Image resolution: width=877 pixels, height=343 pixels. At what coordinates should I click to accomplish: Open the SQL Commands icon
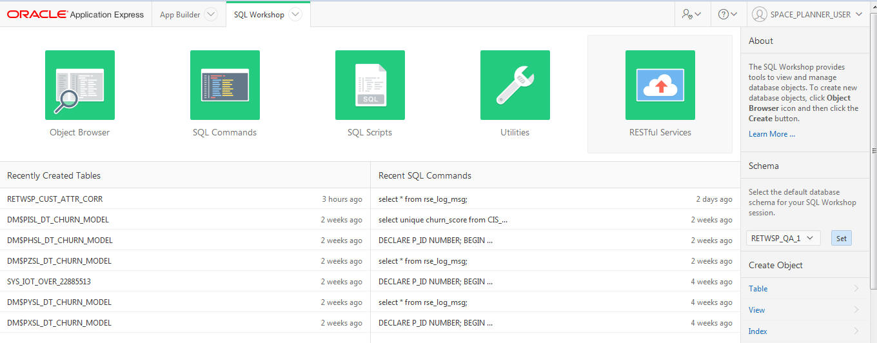[x=225, y=85]
